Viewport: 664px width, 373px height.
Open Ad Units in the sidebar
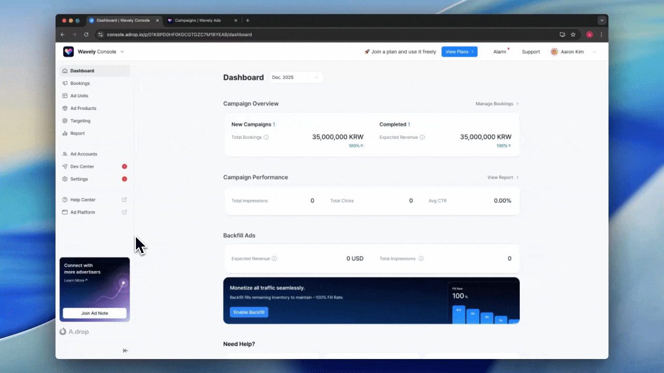79,96
